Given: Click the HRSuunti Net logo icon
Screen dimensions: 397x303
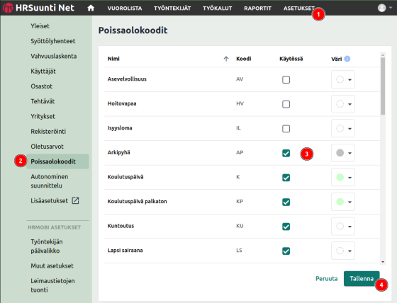Looking at the screenshot, I should pos(8,8).
